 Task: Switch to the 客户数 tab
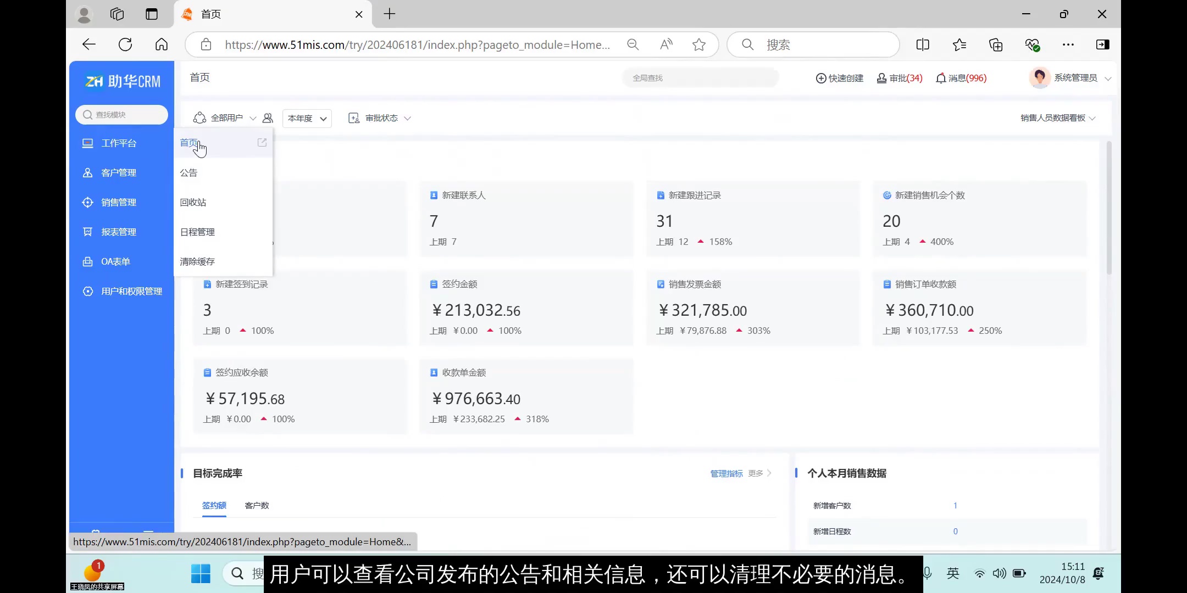click(257, 505)
